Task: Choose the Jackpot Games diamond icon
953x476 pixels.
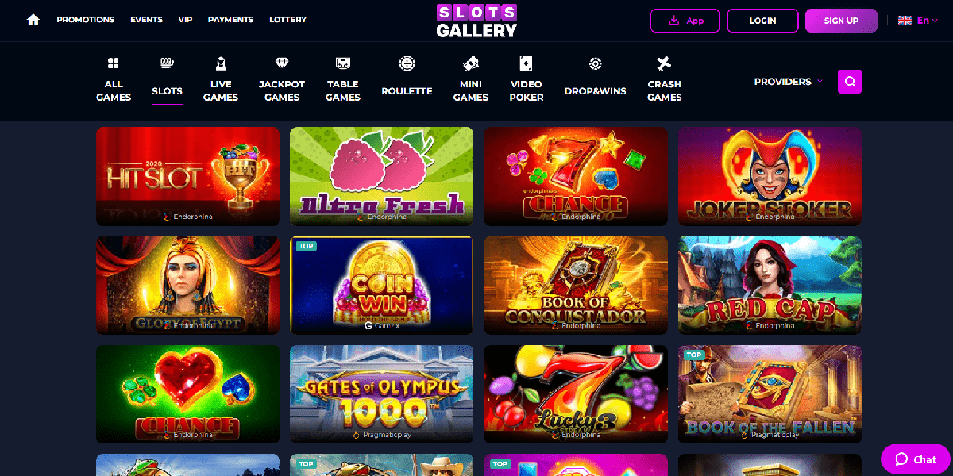Action: [282, 63]
